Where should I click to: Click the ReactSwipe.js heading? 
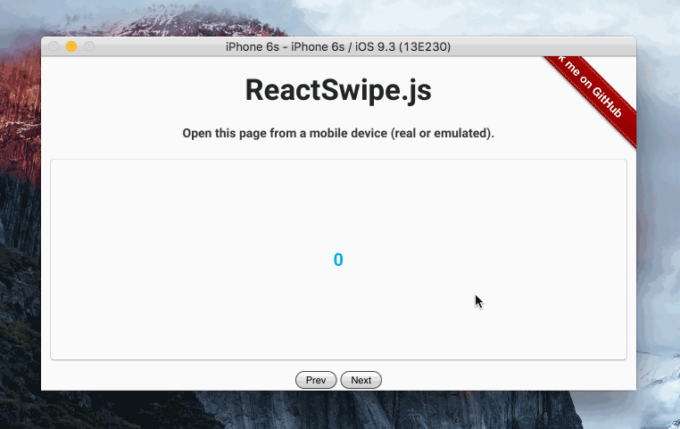(338, 90)
